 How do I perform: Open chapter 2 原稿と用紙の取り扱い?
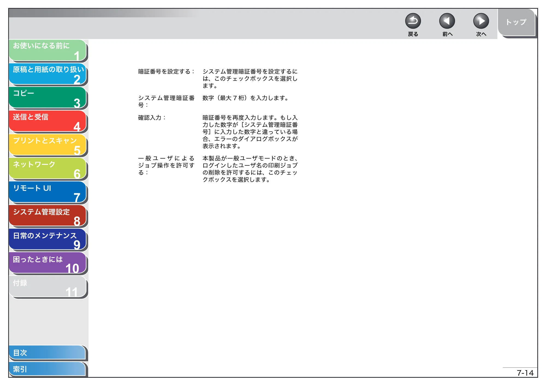[48, 74]
